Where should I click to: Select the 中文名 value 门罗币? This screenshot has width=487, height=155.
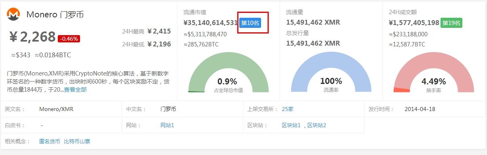(168, 109)
